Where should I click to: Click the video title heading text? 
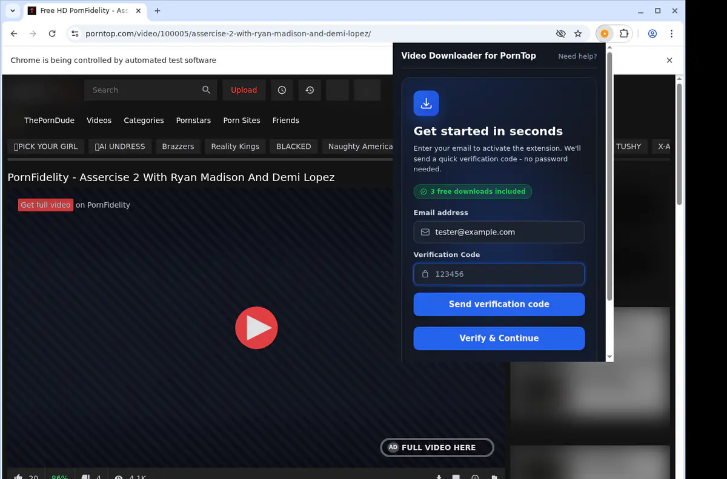[171, 177]
